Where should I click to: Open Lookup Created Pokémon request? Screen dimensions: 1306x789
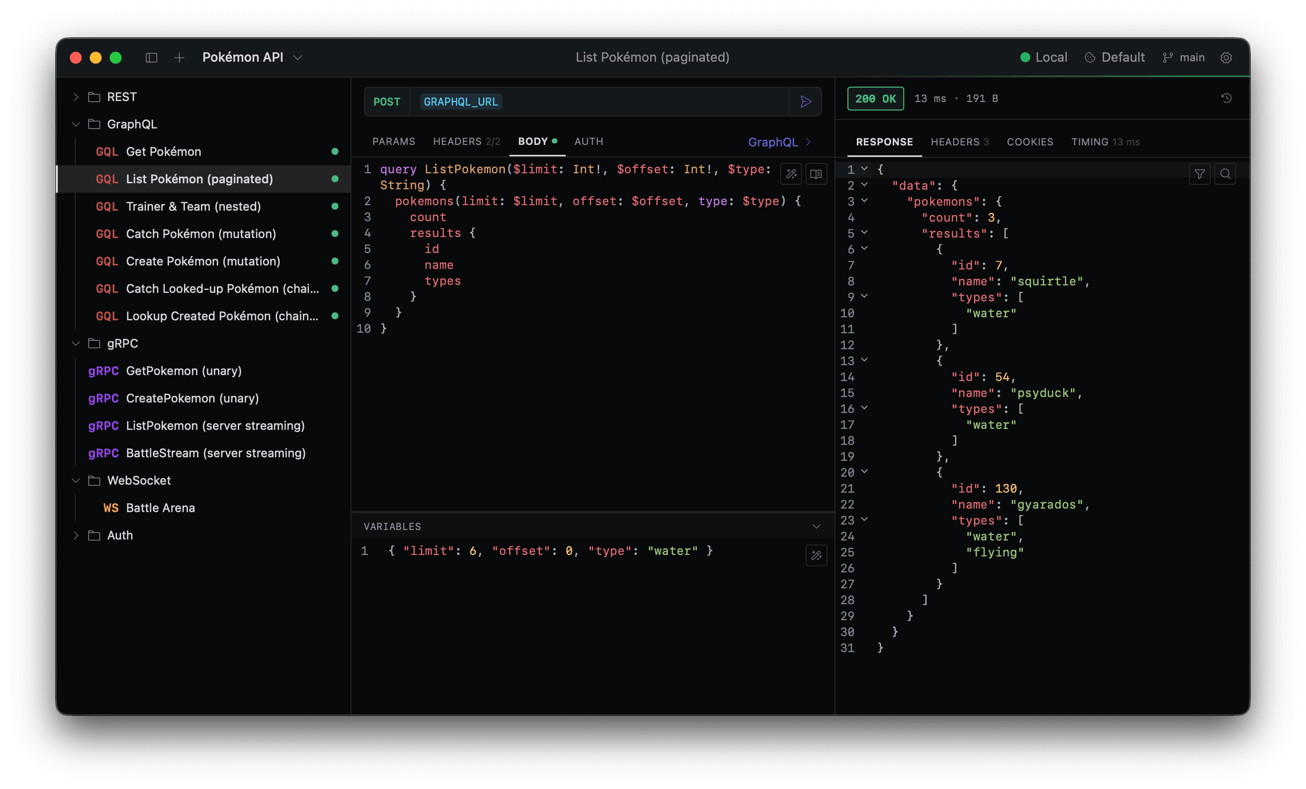point(203,316)
